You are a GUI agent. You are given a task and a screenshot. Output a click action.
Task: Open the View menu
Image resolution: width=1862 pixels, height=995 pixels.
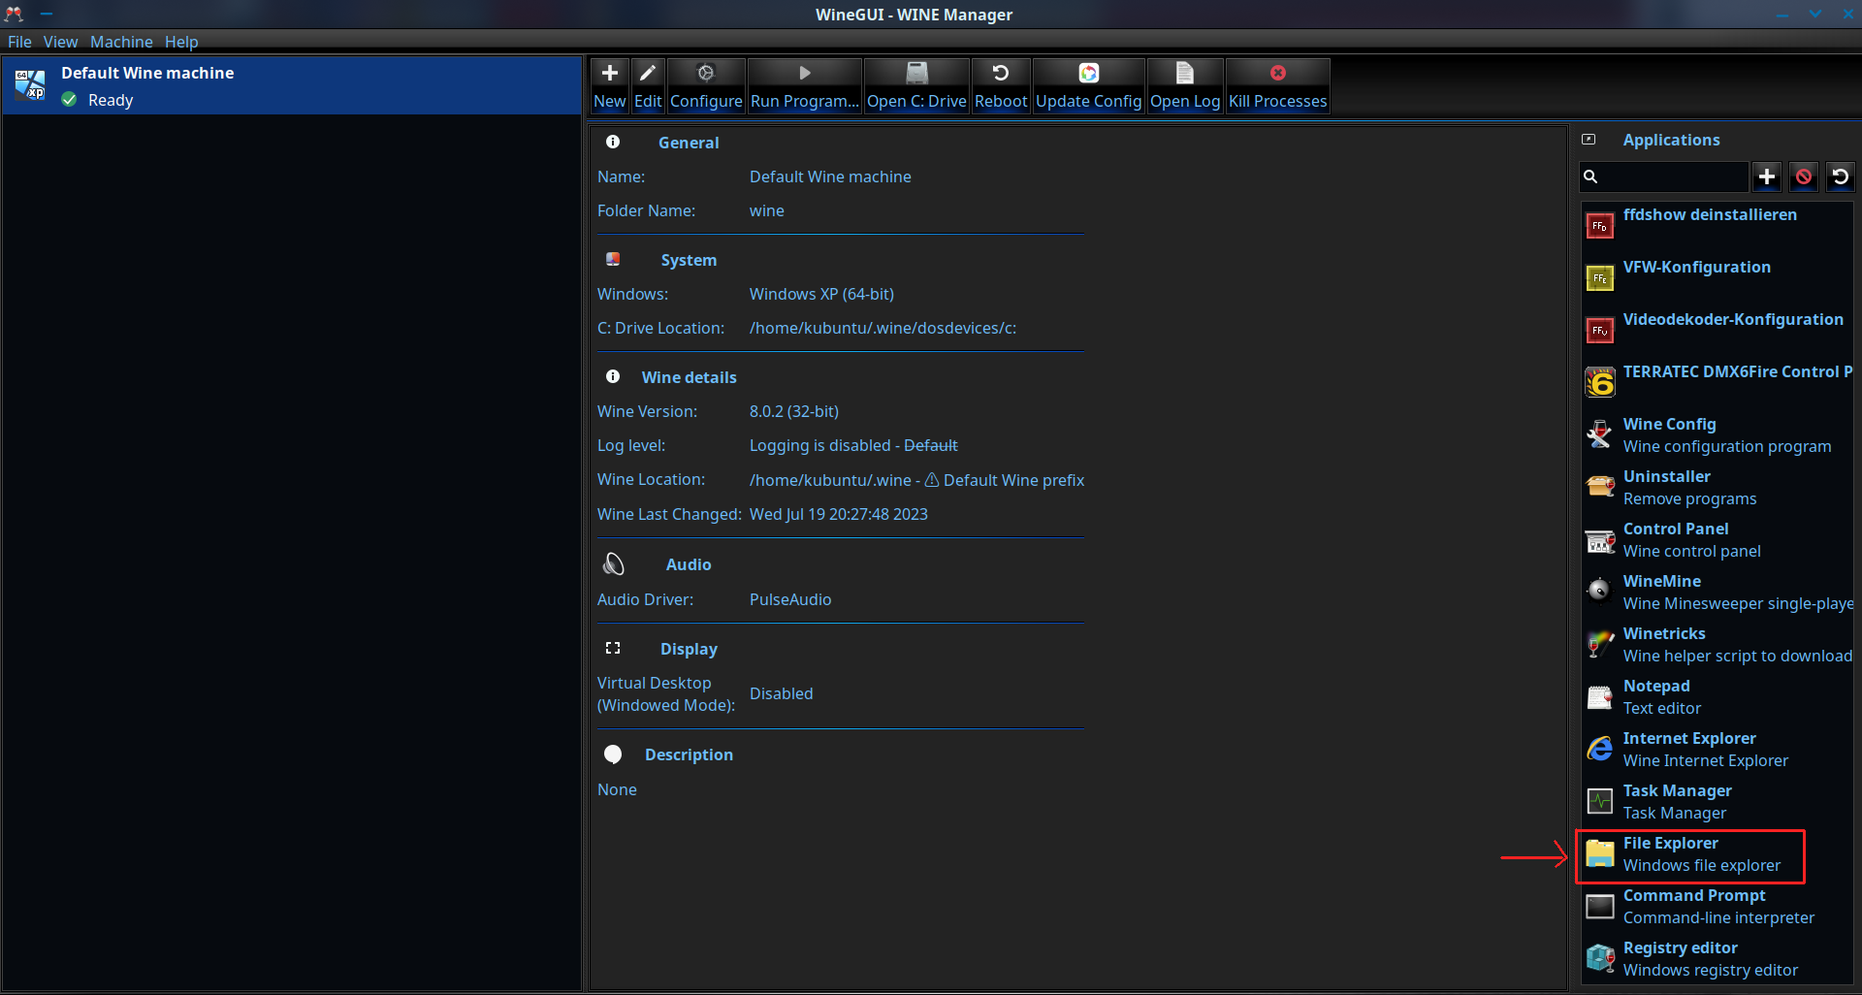[60, 42]
